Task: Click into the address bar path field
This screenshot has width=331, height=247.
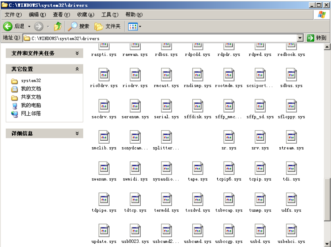Action: (x=160, y=38)
